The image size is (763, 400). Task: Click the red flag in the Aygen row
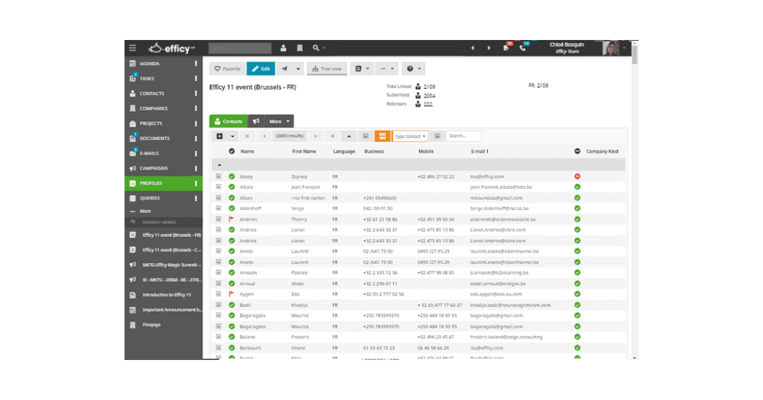pyautogui.click(x=232, y=294)
